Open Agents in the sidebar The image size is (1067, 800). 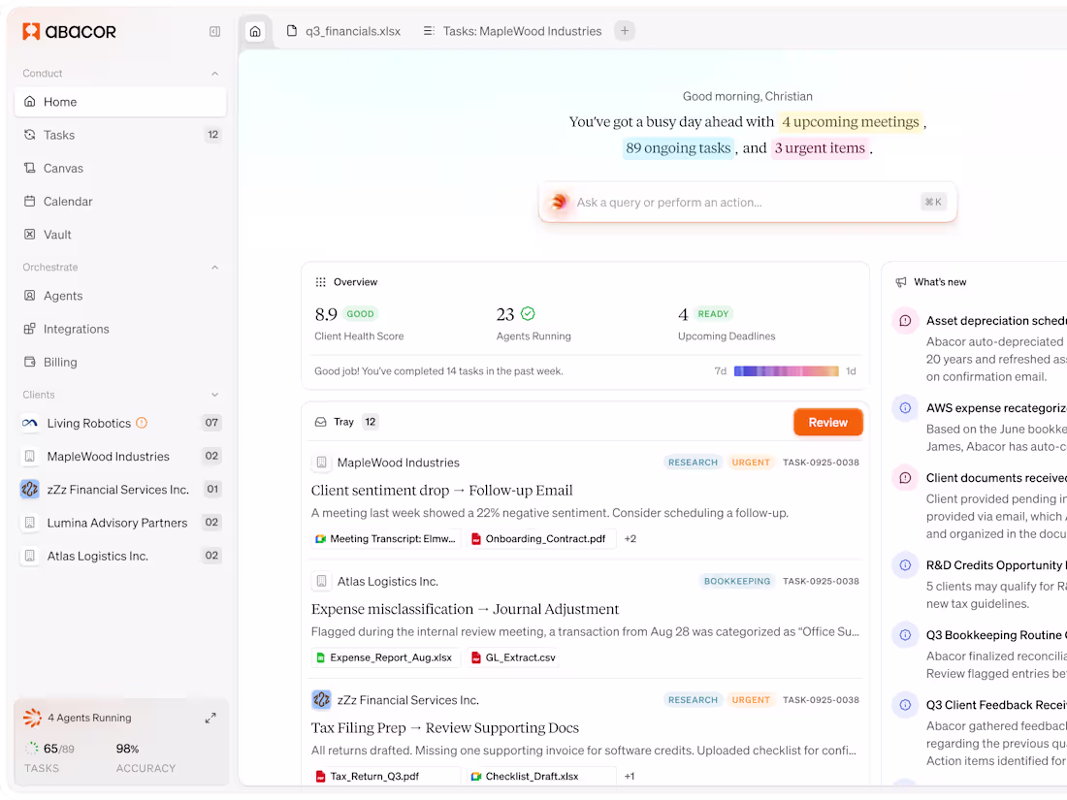click(x=120, y=296)
